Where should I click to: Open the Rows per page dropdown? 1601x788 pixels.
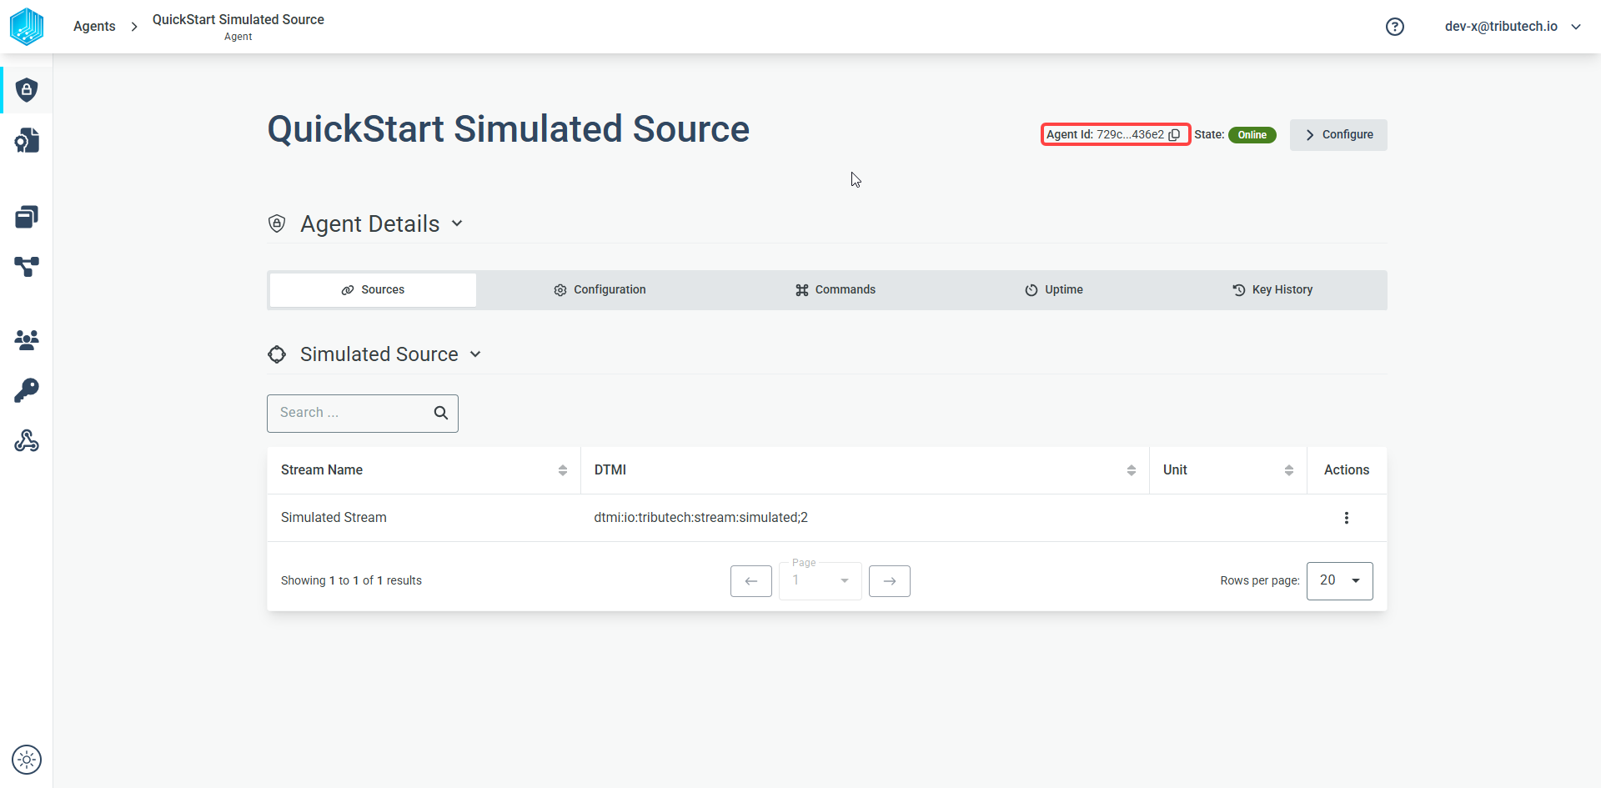(x=1339, y=580)
